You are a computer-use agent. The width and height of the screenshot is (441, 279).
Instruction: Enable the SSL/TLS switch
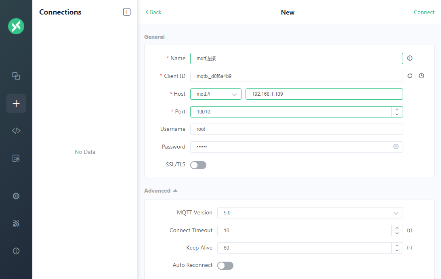coord(198,165)
